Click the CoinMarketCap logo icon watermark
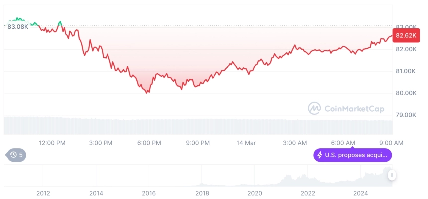This screenshot has width=428, height=199. point(314,108)
